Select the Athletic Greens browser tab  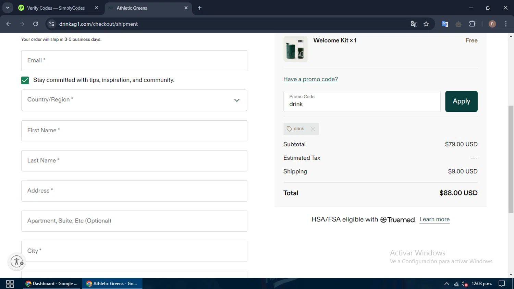148,8
